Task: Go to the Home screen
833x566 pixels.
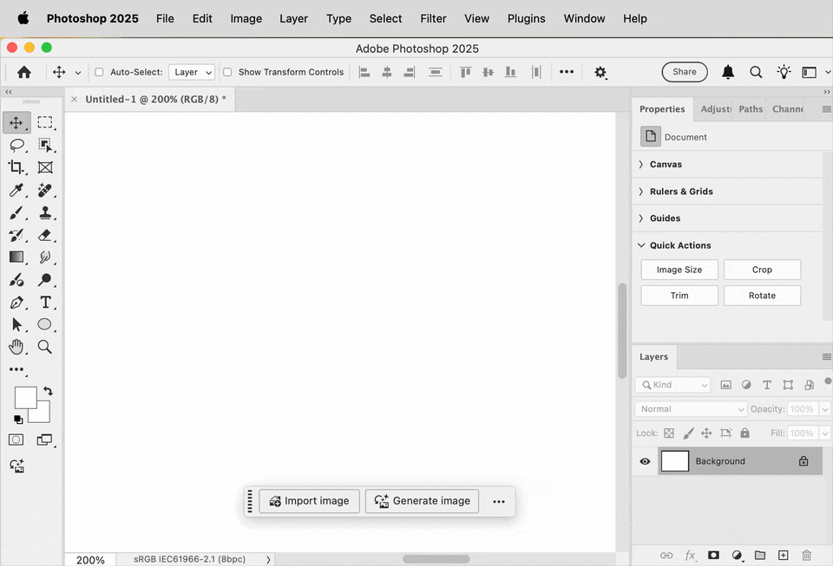Action: pos(24,72)
